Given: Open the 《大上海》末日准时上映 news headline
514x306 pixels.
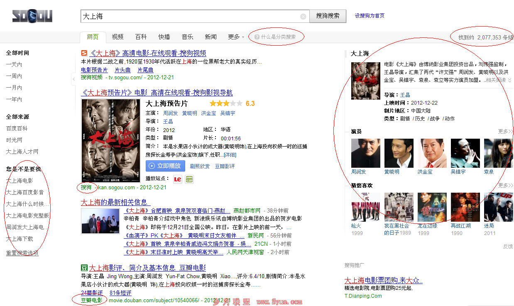Looking at the screenshot, I should [x=173, y=252].
